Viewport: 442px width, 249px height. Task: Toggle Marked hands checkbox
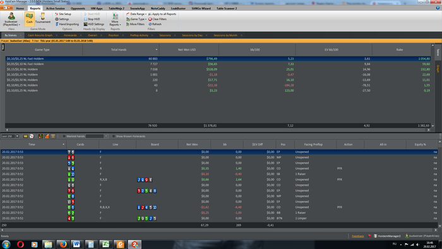pyautogui.click(x=64, y=137)
